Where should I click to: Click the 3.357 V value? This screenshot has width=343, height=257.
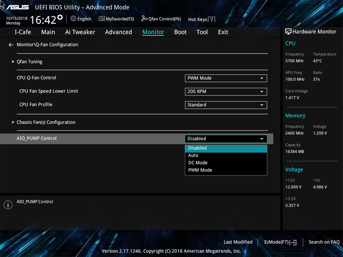292,206
